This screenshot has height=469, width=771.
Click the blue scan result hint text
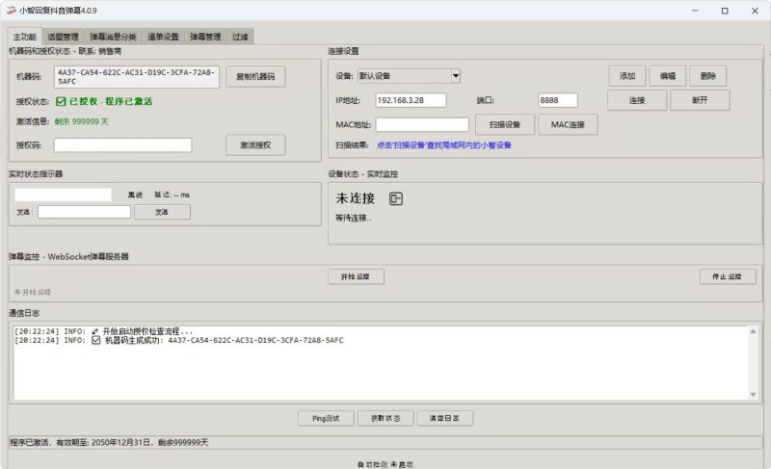[x=444, y=145]
